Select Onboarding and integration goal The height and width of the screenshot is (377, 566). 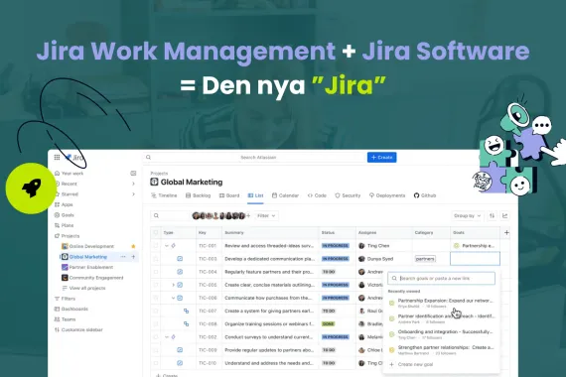(x=441, y=334)
